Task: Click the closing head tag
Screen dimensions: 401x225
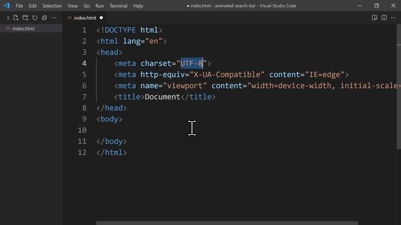Action: pyautogui.click(x=112, y=108)
